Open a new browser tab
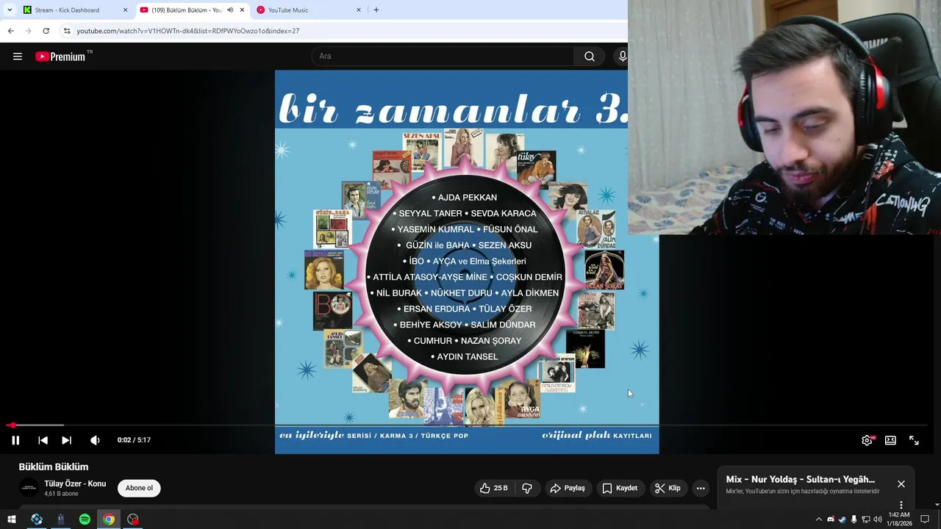 [376, 10]
